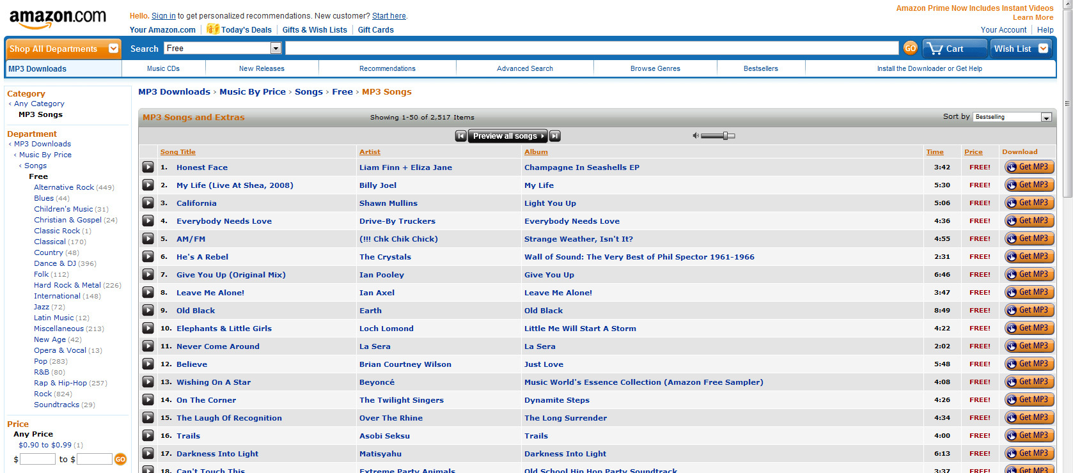
Task: Open the New Releases tab
Action: (x=262, y=68)
